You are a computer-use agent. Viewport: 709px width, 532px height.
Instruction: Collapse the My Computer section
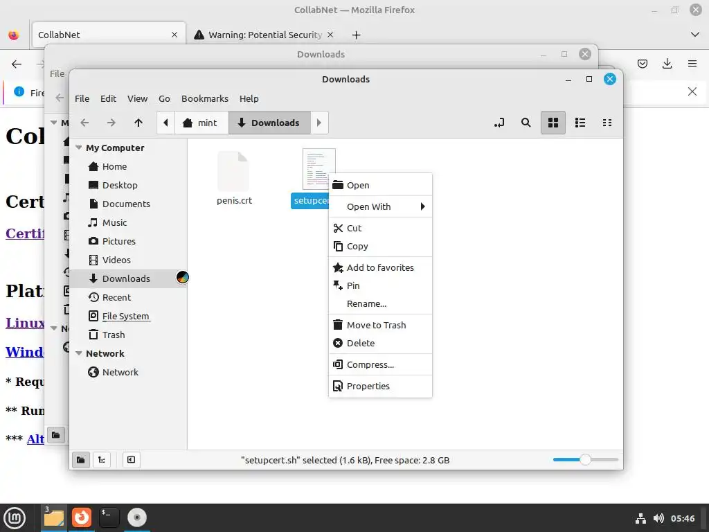(x=79, y=148)
